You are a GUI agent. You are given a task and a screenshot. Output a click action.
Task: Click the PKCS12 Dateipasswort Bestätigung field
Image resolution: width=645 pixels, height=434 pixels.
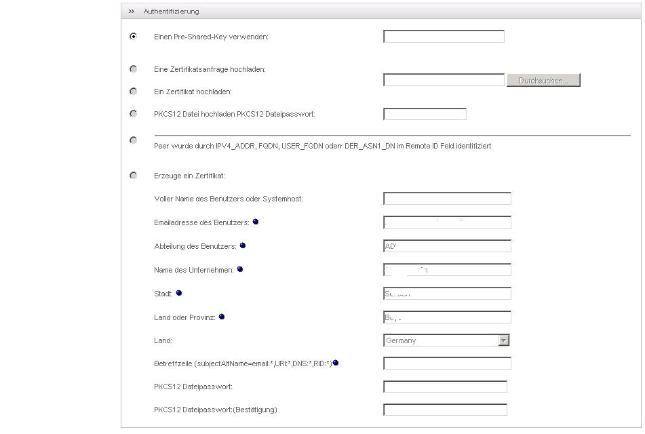click(x=445, y=410)
